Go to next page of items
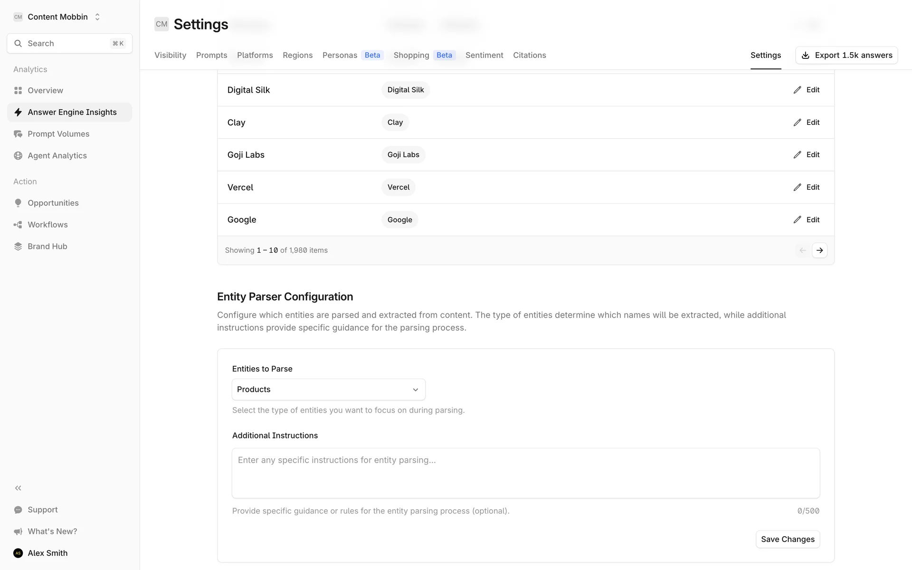Viewport: 912px width, 570px height. (x=819, y=250)
